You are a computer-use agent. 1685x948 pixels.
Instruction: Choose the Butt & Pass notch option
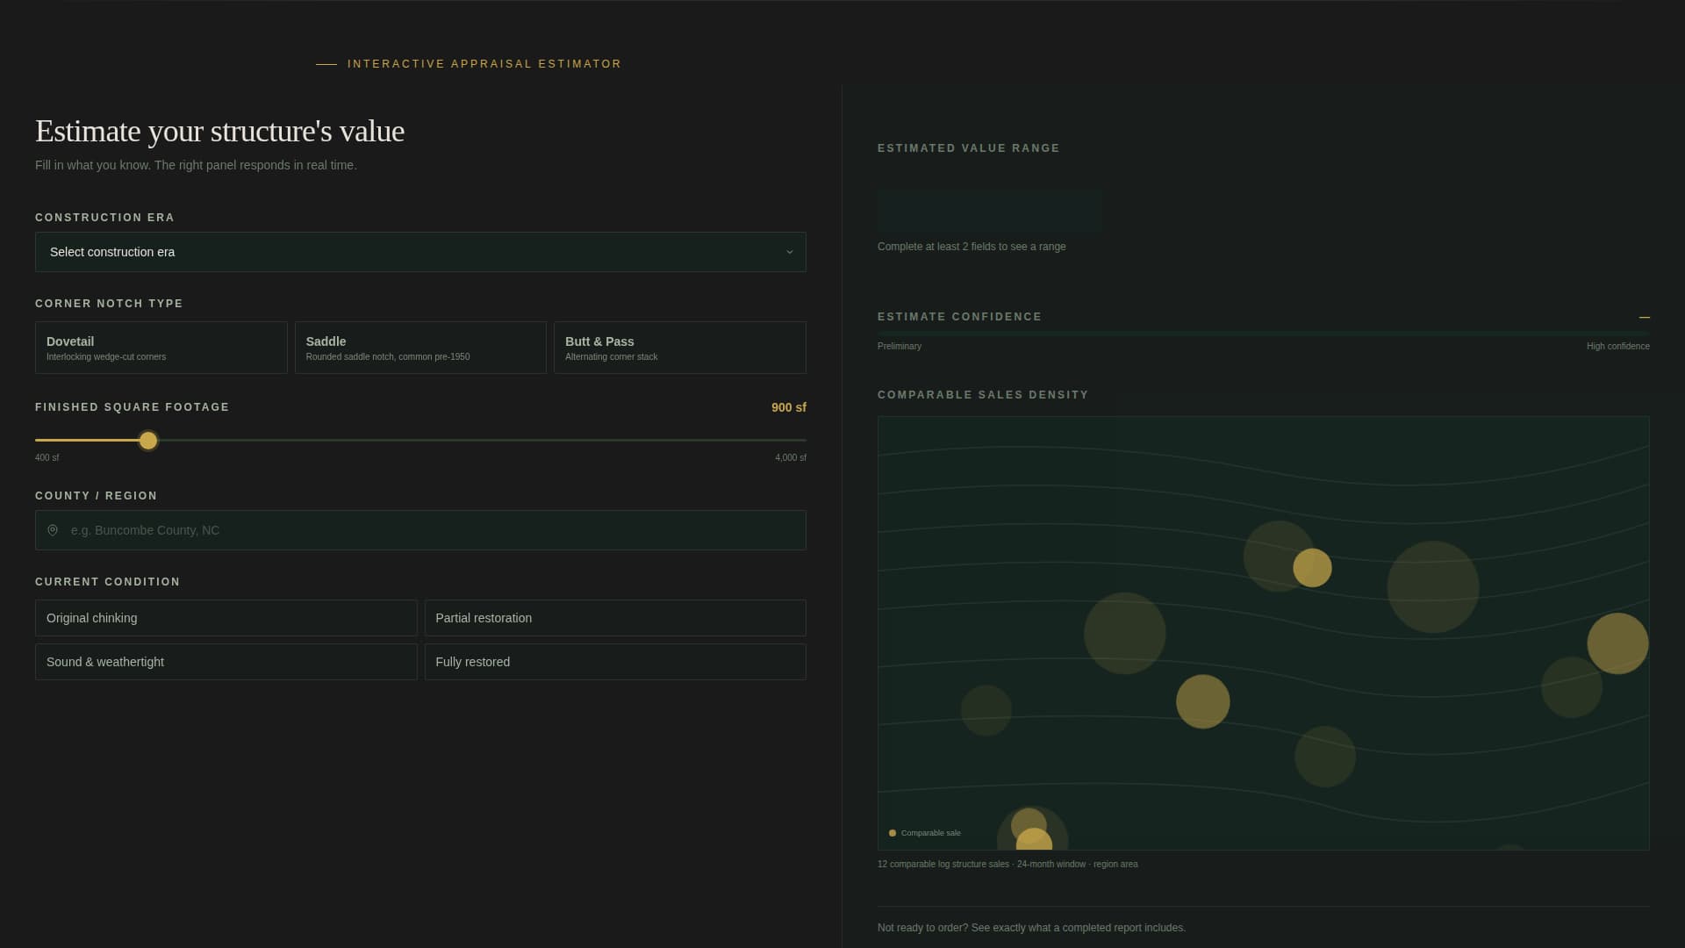point(679,347)
